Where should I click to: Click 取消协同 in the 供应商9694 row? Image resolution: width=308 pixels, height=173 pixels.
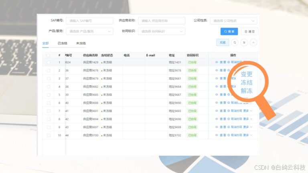pos(236,119)
